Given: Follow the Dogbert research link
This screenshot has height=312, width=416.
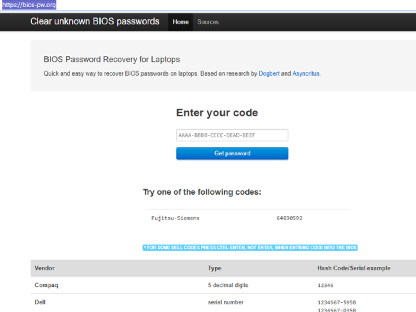Looking at the screenshot, I should [x=269, y=73].
